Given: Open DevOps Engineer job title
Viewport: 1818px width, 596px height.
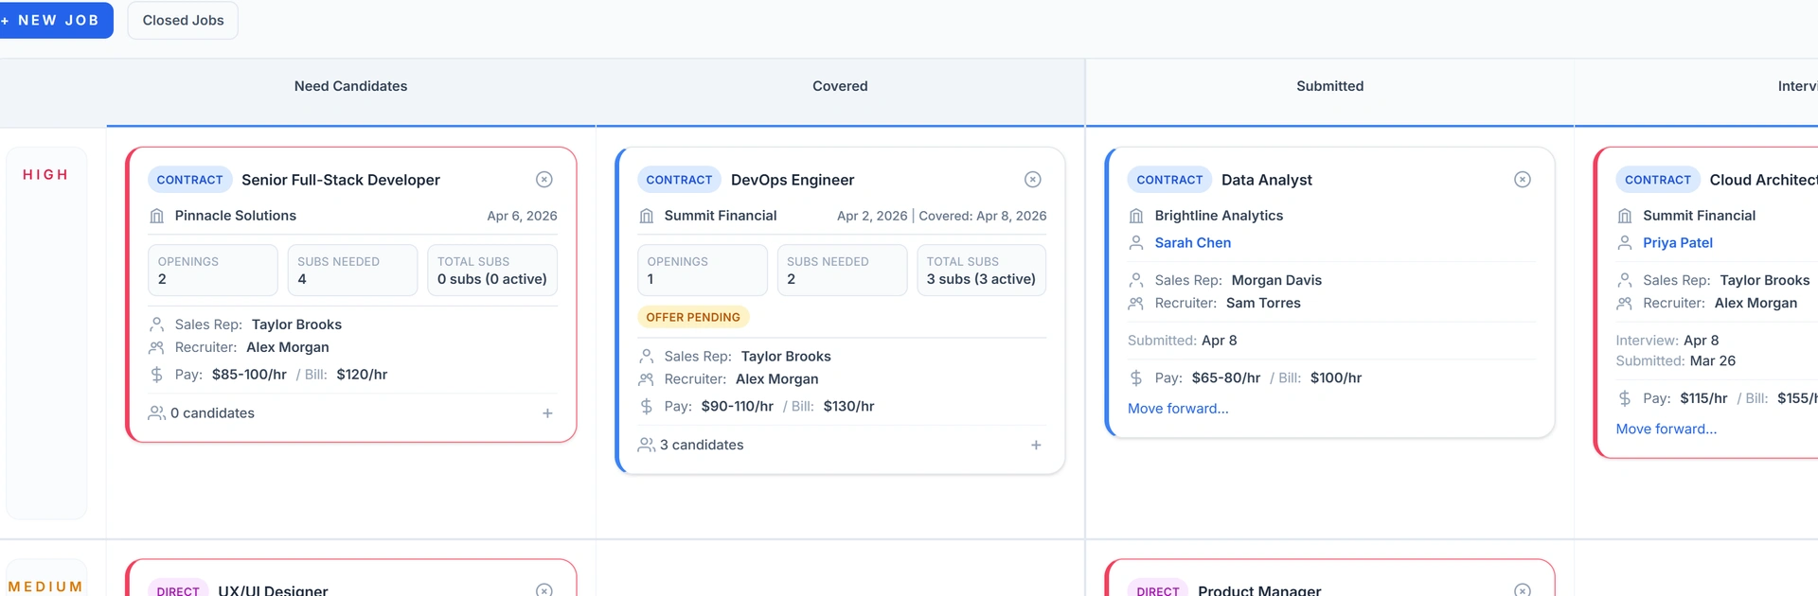Looking at the screenshot, I should point(793,180).
